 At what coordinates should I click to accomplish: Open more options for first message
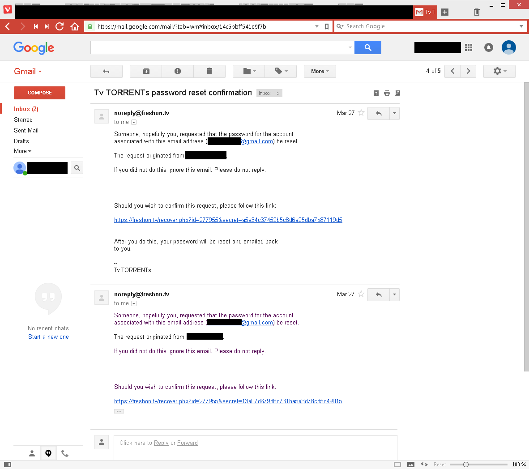(394, 113)
